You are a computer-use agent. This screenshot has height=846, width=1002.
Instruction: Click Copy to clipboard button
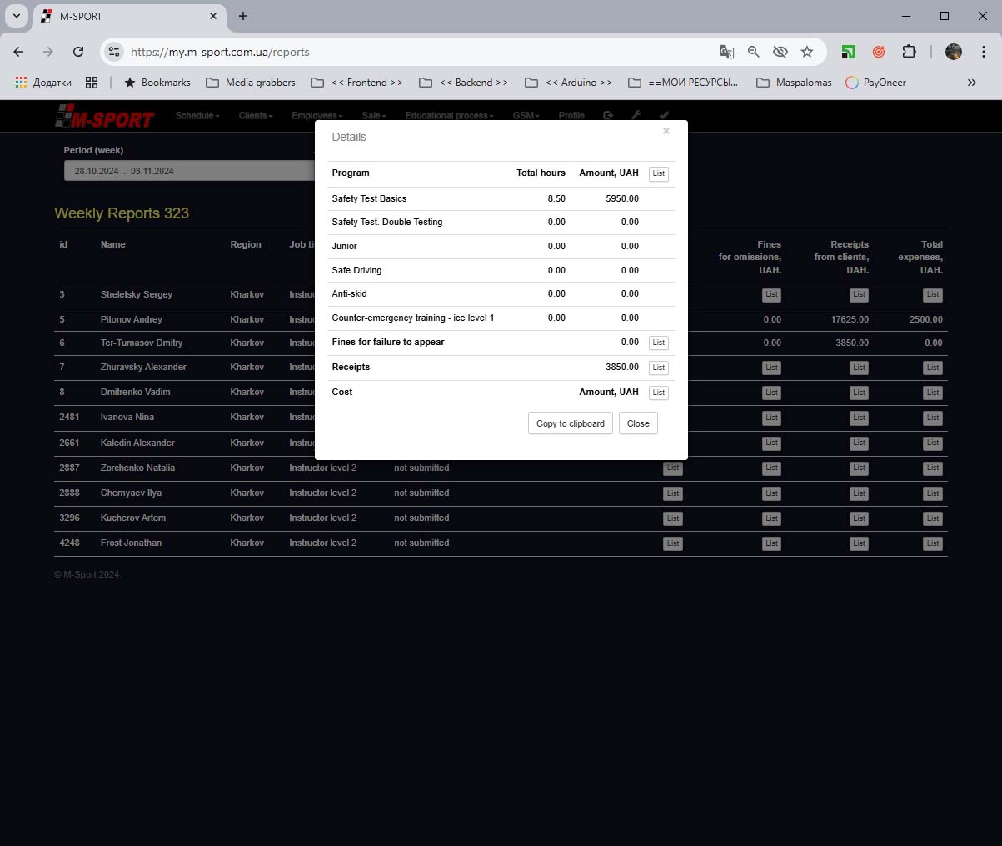pos(570,423)
